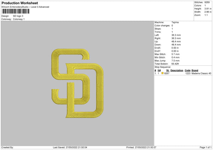Select the Max Jump value '7.0 mm'
The width and height of the screenshot is (213, 150).
tap(175, 60)
